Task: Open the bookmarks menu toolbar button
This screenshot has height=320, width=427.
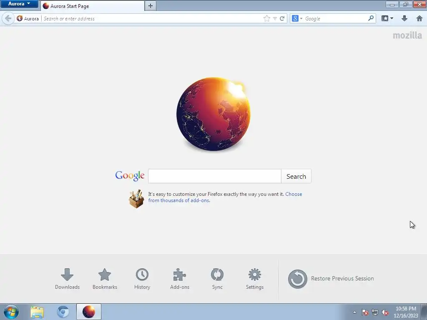Action: pyautogui.click(x=387, y=18)
